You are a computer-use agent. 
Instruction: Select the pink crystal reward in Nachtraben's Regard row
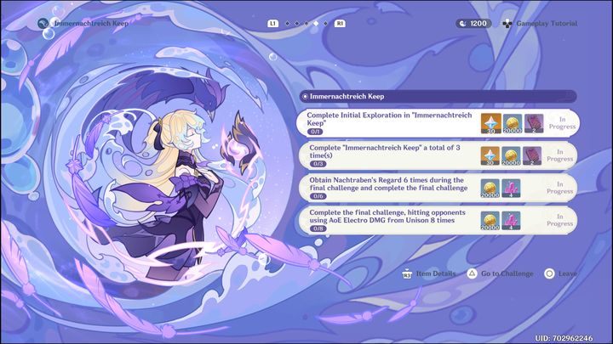click(x=511, y=189)
